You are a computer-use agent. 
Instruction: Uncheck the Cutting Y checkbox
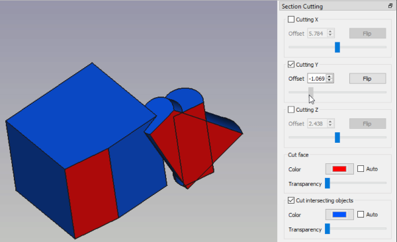(291, 64)
